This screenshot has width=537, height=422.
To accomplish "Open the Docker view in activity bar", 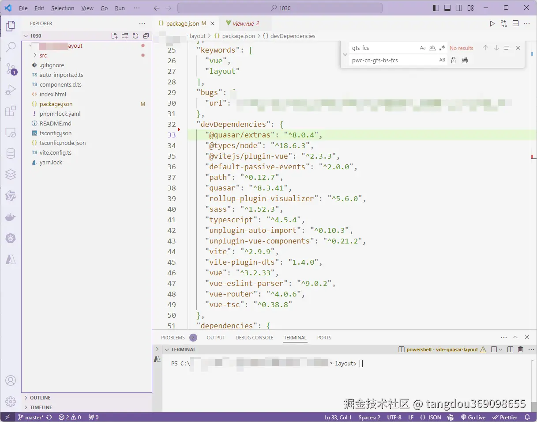I will click(x=11, y=217).
